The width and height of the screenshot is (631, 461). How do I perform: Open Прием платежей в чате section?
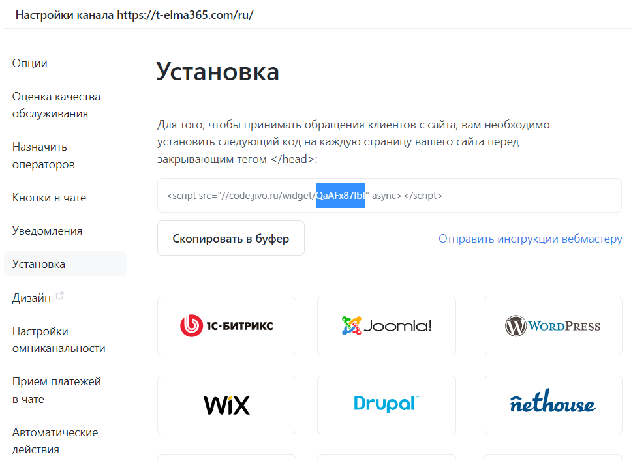pyautogui.click(x=56, y=390)
